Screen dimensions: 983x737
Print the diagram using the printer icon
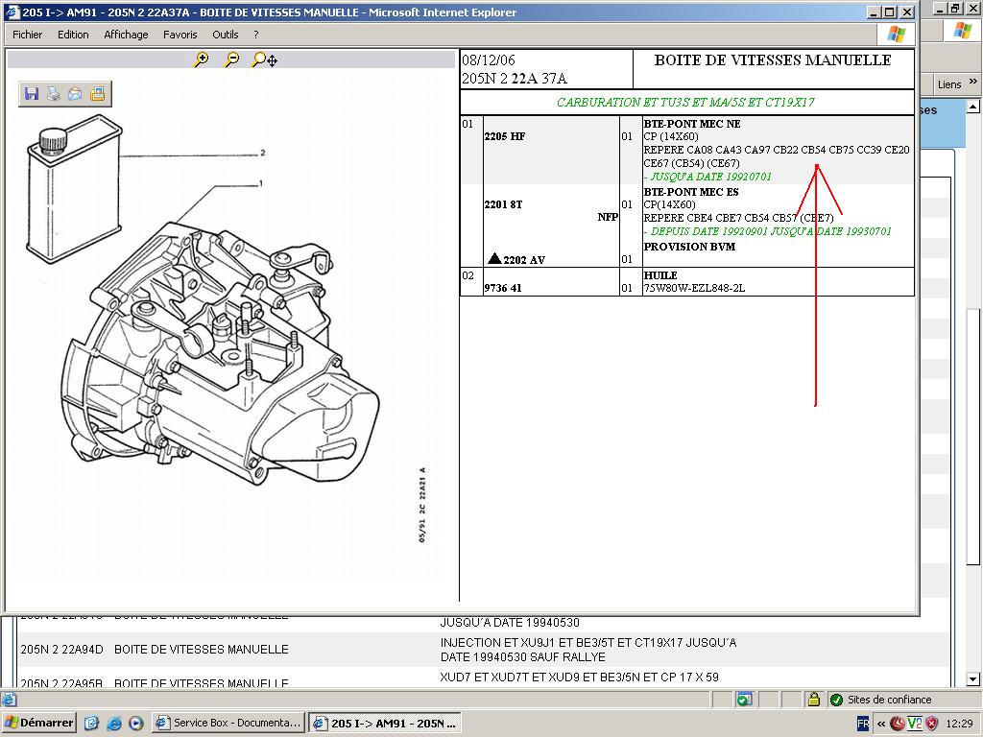[54, 94]
